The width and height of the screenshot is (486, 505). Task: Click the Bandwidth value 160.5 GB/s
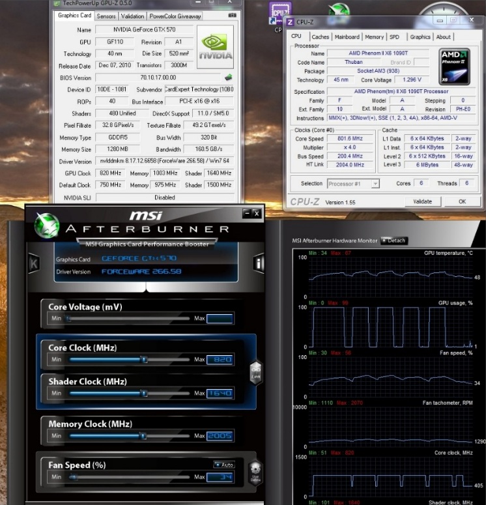(x=208, y=149)
